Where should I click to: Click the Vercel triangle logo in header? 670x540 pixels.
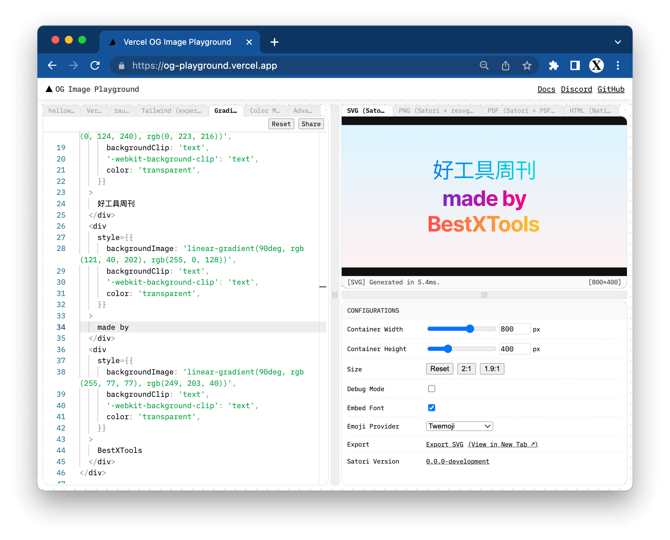click(x=49, y=89)
